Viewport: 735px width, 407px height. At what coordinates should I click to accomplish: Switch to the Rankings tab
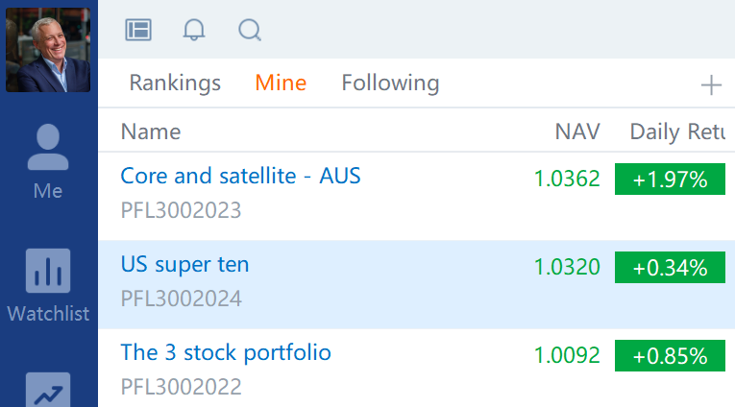[175, 84]
